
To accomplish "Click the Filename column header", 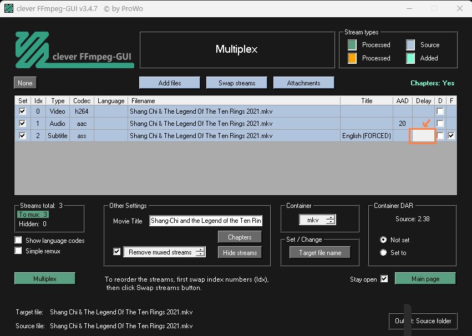I will [234, 101].
